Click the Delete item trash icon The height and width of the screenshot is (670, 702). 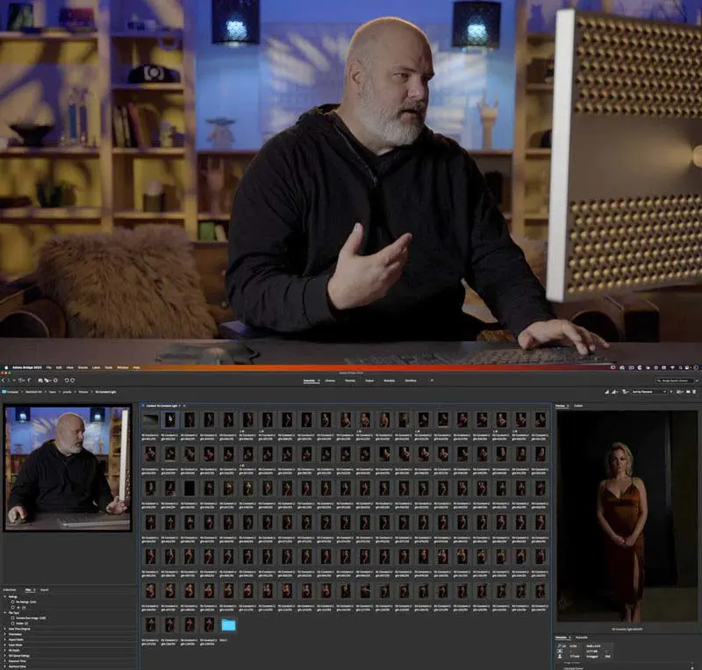693,391
